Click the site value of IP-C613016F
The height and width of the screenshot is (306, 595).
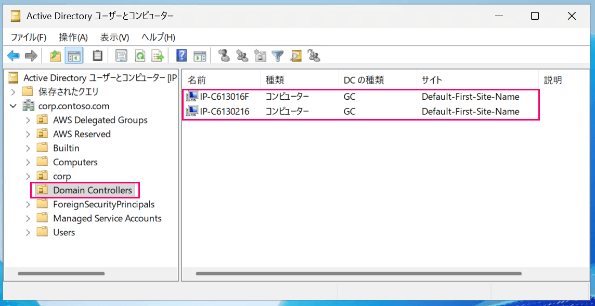[471, 97]
